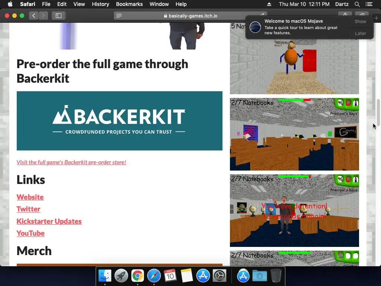Viewport: 381px width, 286px height.
Task: Open System Preferences gear in Dock
Action: (220, 276)
